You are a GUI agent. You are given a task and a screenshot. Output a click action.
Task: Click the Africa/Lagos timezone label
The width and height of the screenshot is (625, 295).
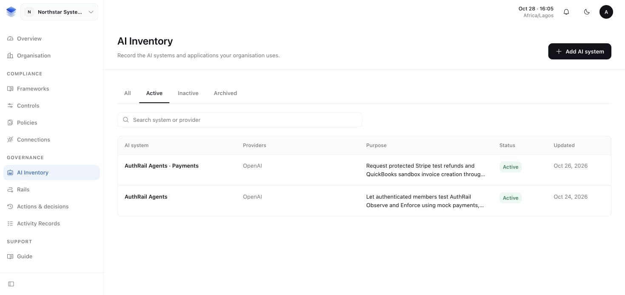[x=538, y=16]
